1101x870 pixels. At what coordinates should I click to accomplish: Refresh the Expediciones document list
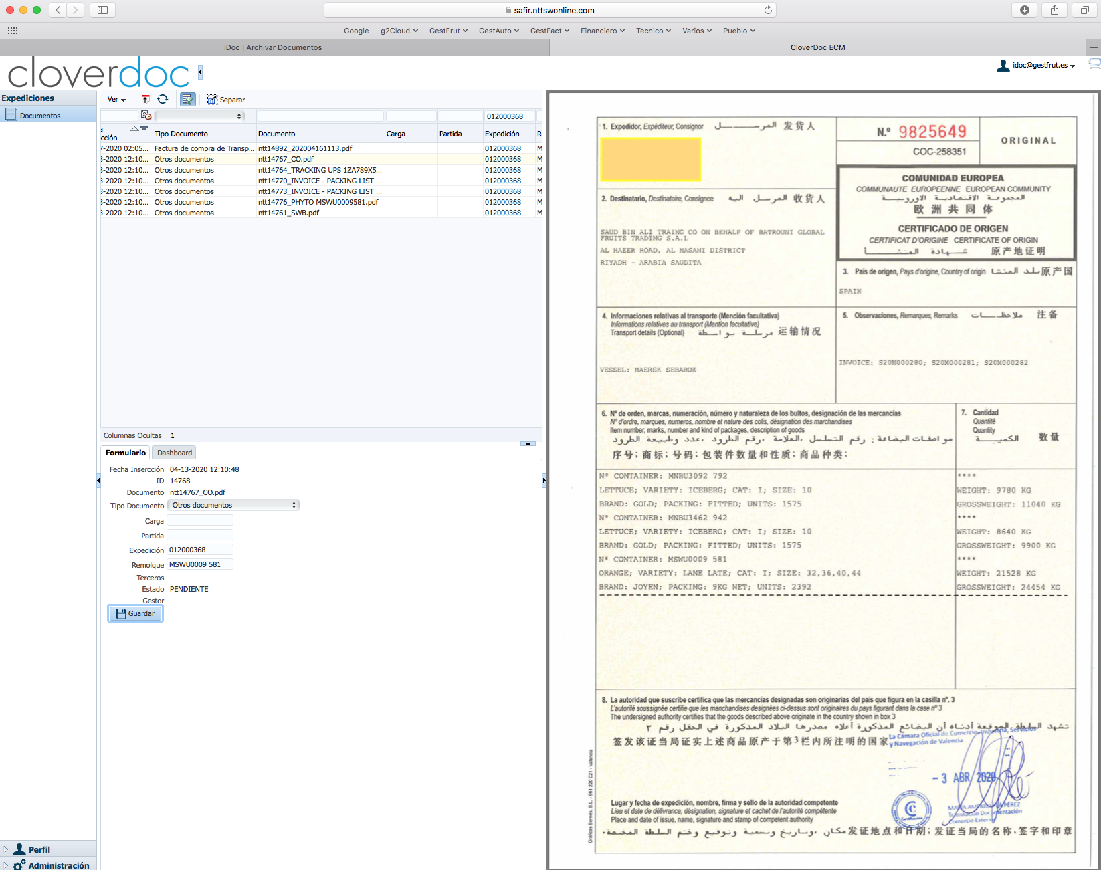point(163,99)
